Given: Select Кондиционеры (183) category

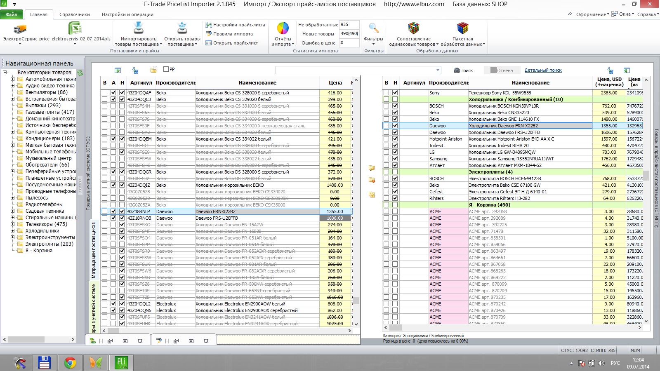Looking at the screenshot, I should click(50, 139).
